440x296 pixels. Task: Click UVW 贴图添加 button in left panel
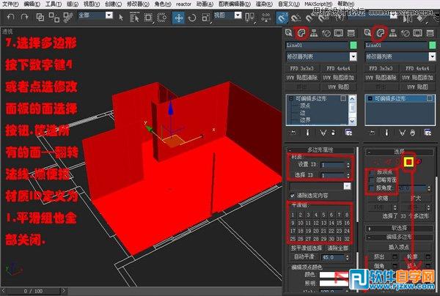pos(338,78)
